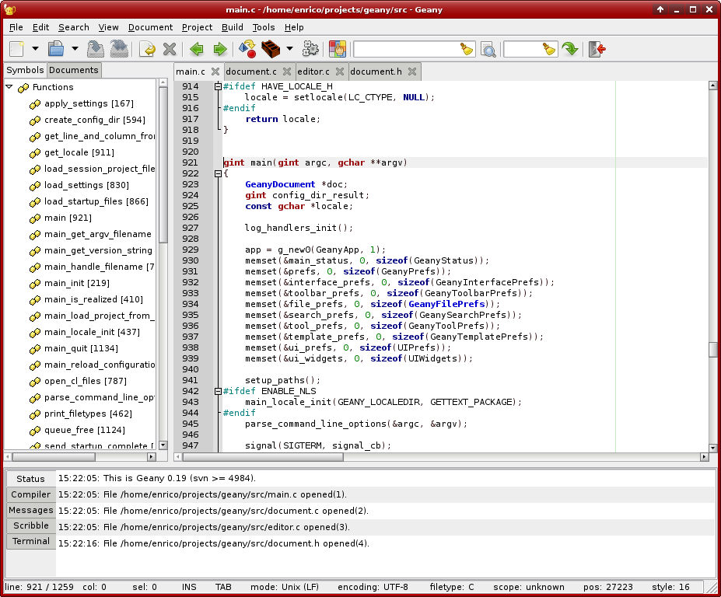Click the Compile file icon
The image size is (721, 597).
247,49
